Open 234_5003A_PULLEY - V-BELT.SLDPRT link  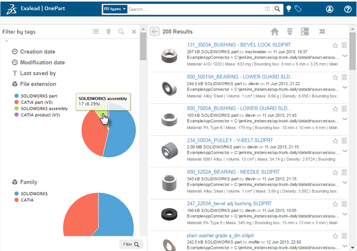(230, 140)
